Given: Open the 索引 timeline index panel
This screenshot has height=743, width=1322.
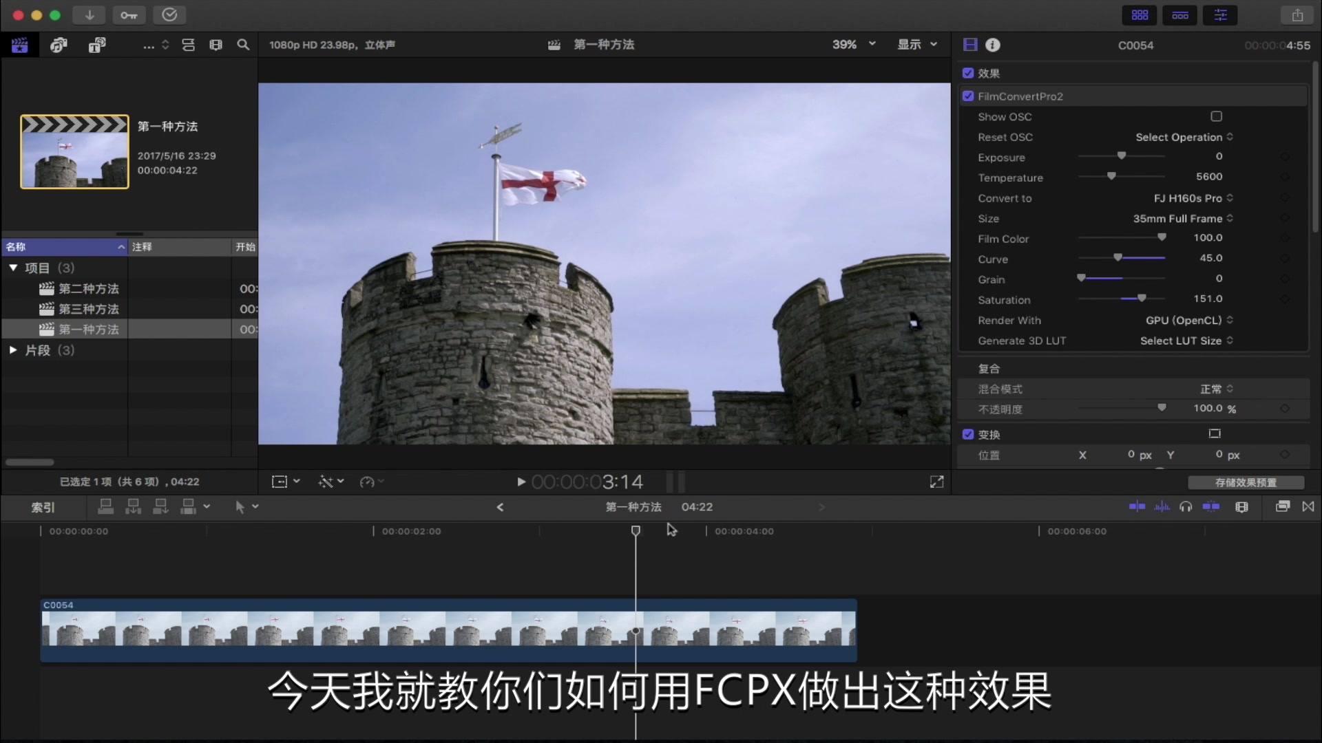Looking at the screenshot, I should [42, 507].
